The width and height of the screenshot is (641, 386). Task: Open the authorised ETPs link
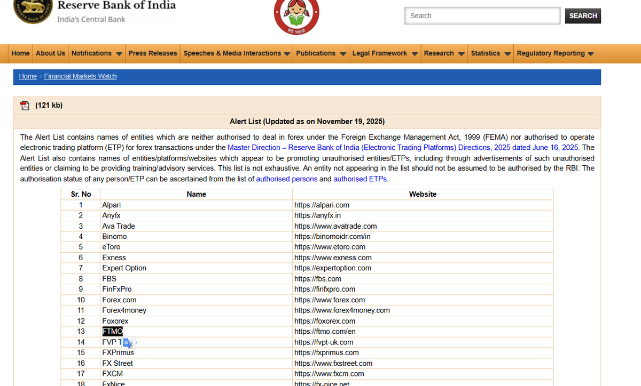coord(361,179)
